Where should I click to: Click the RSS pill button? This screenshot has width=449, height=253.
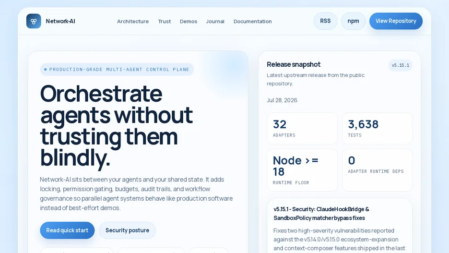tap(325, 21)
